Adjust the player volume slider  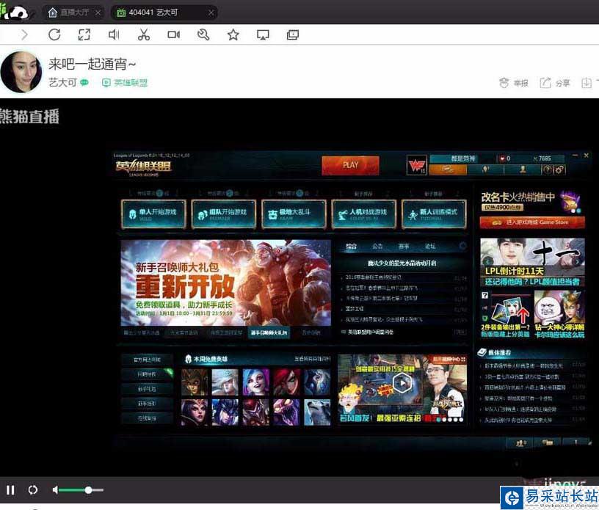pos(81,490)
